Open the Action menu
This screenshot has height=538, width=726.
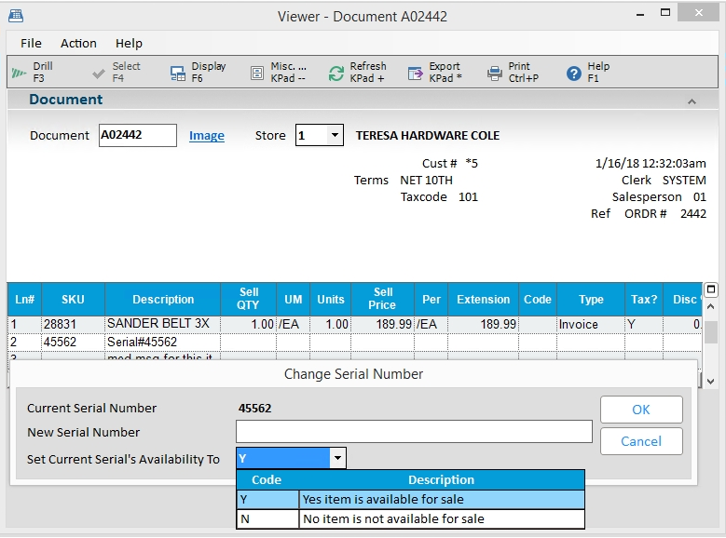pyautogui.click(x=78, y=43)
